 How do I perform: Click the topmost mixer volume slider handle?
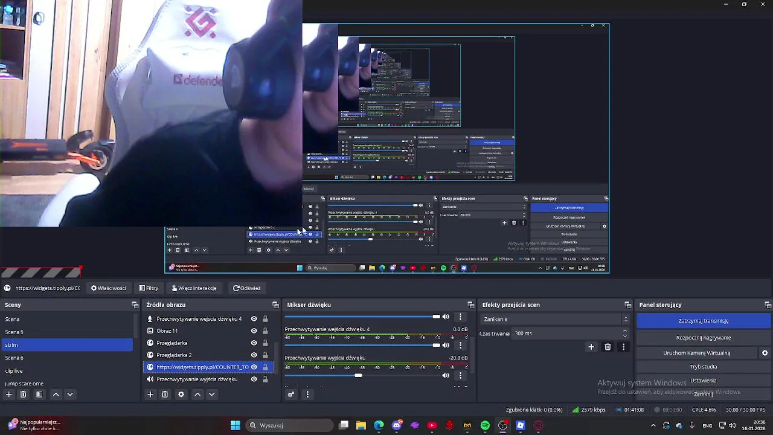click(436, 317)
